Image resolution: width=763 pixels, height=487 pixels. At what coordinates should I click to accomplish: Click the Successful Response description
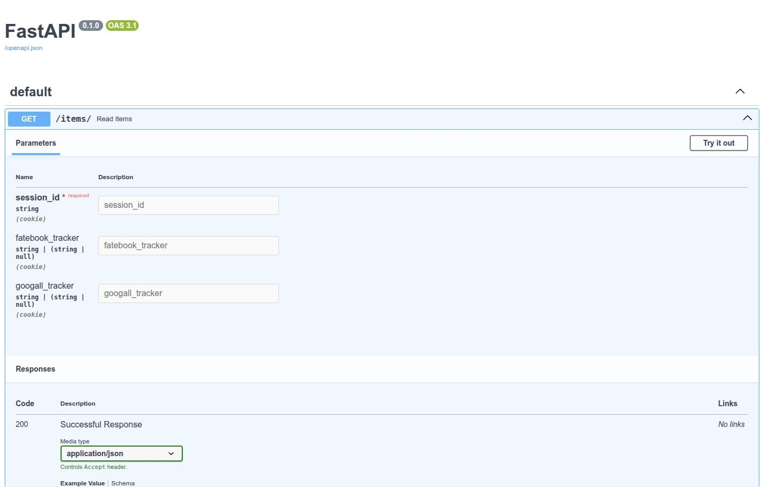tap(101, 424)
